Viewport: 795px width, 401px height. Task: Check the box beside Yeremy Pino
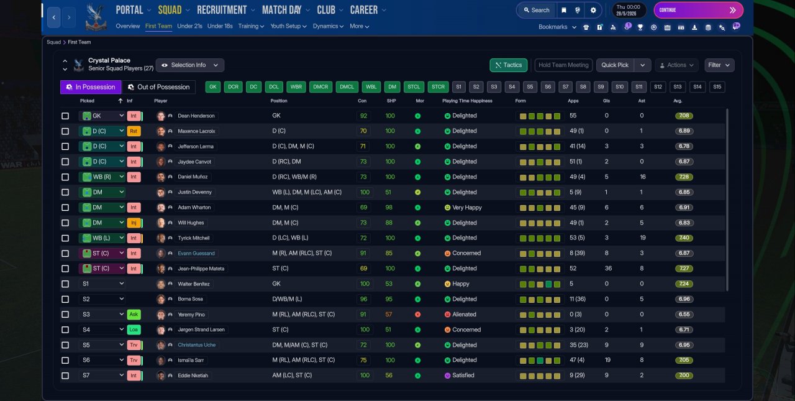pyautogui.click(x=65, y=315)
